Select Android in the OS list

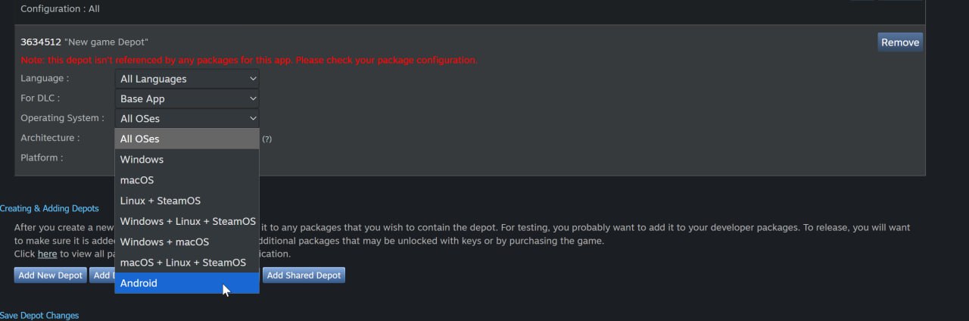click(x=186, y=283)
